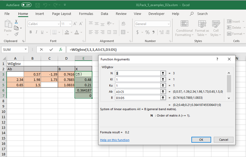
Task: Click the Middle Align icon
Action: click(x=97, y=23)
